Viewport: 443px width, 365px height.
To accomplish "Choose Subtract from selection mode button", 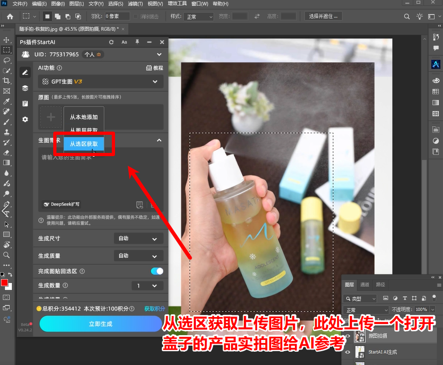I will [68, 17].
